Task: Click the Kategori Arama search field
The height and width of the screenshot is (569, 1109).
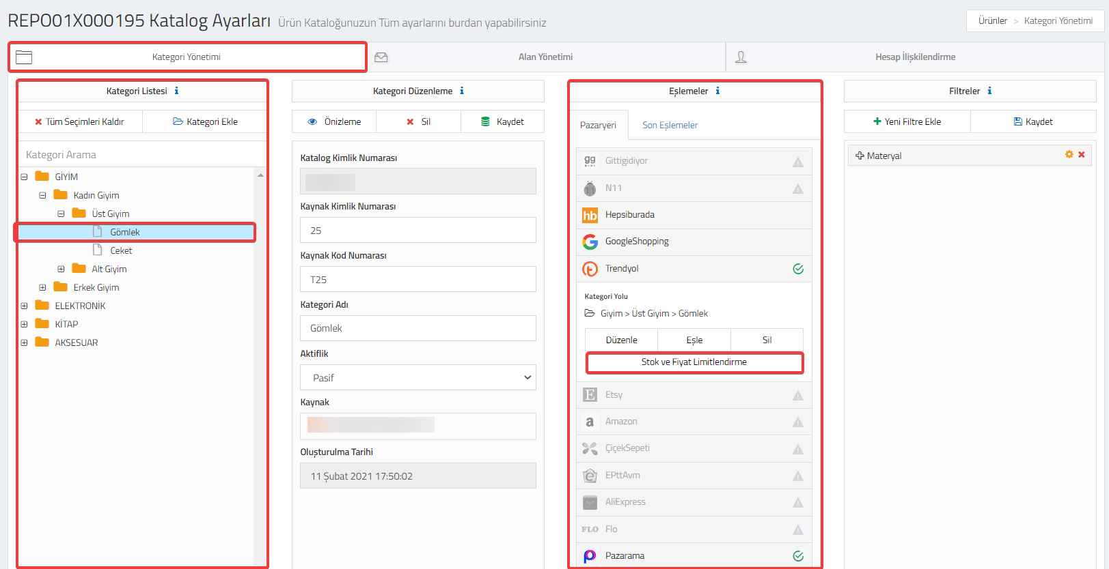Action: [142, 154]
